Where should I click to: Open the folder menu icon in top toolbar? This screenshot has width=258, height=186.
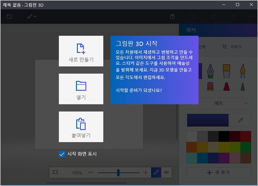click(x=9, y=17)
